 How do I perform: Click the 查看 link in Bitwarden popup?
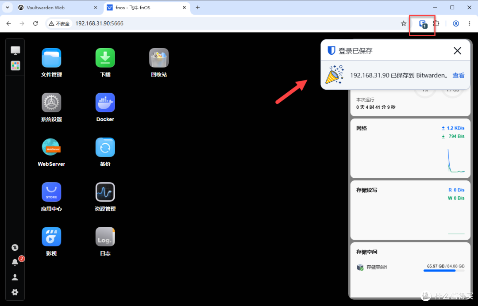coord(459,76)
